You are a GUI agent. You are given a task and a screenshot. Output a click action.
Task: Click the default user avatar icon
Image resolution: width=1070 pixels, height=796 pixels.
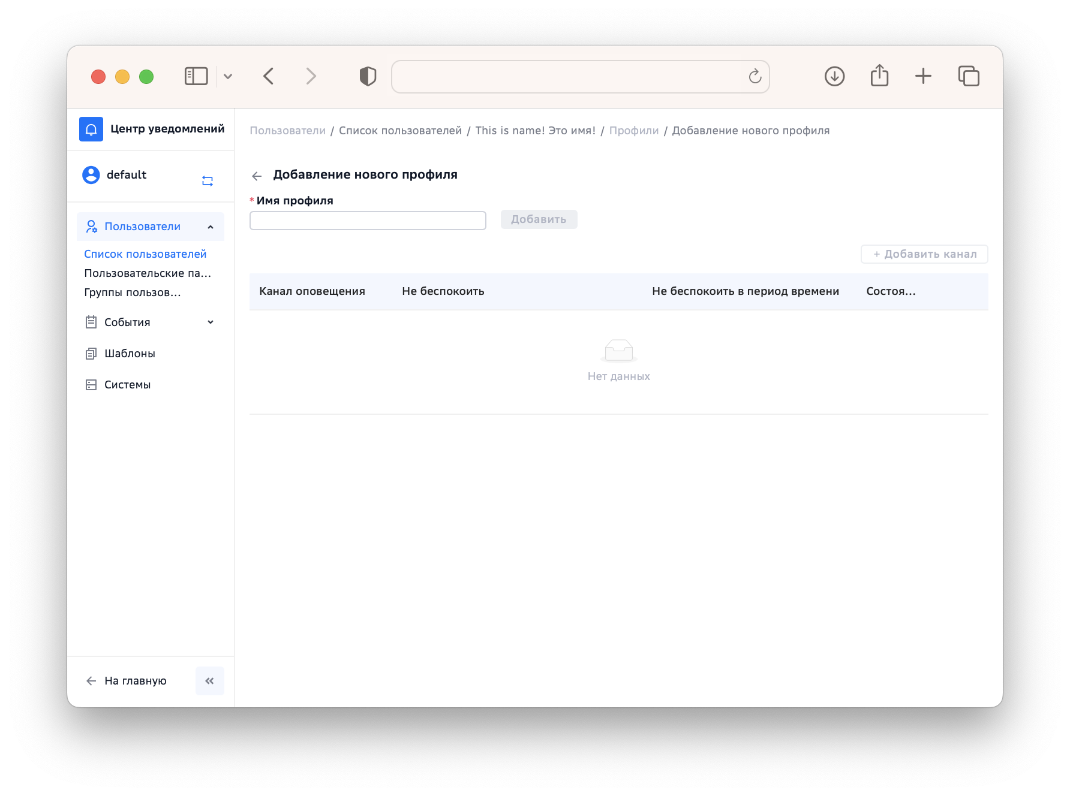coord(91,175)
